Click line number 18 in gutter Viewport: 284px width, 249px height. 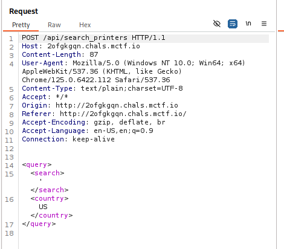[x=9, y=233]
